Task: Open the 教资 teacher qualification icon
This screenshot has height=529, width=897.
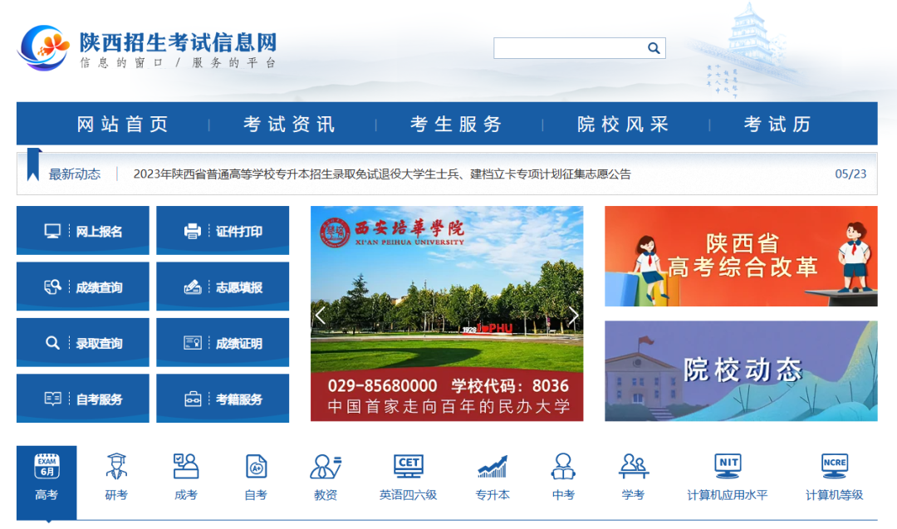Action: tap(326, 467)
